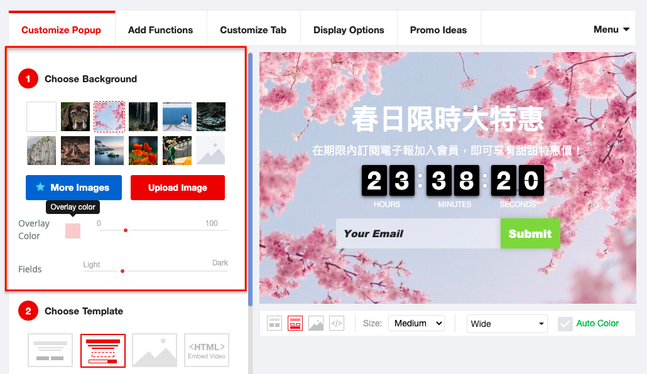Image resolution: width=647 pixels, height=374 pixels.
Task: Select the form template with red border
Action: pos(103,350)
